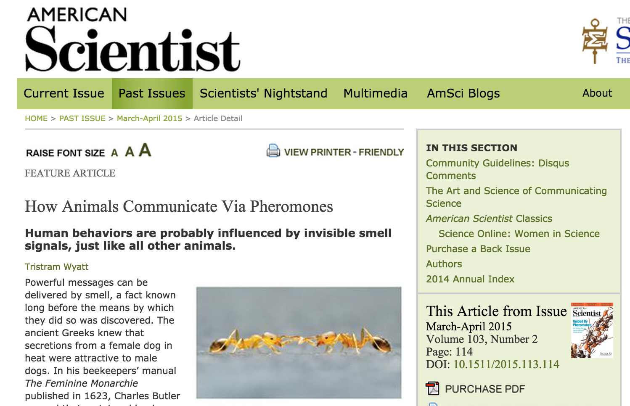This screenshot has width=630, height=406.
Task: Select the largest font size A
Action: (x=145, y=150)
